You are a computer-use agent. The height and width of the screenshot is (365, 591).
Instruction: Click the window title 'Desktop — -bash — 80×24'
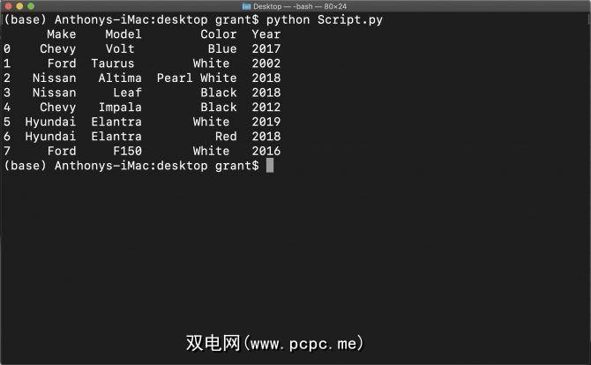[x=300, y=6]
